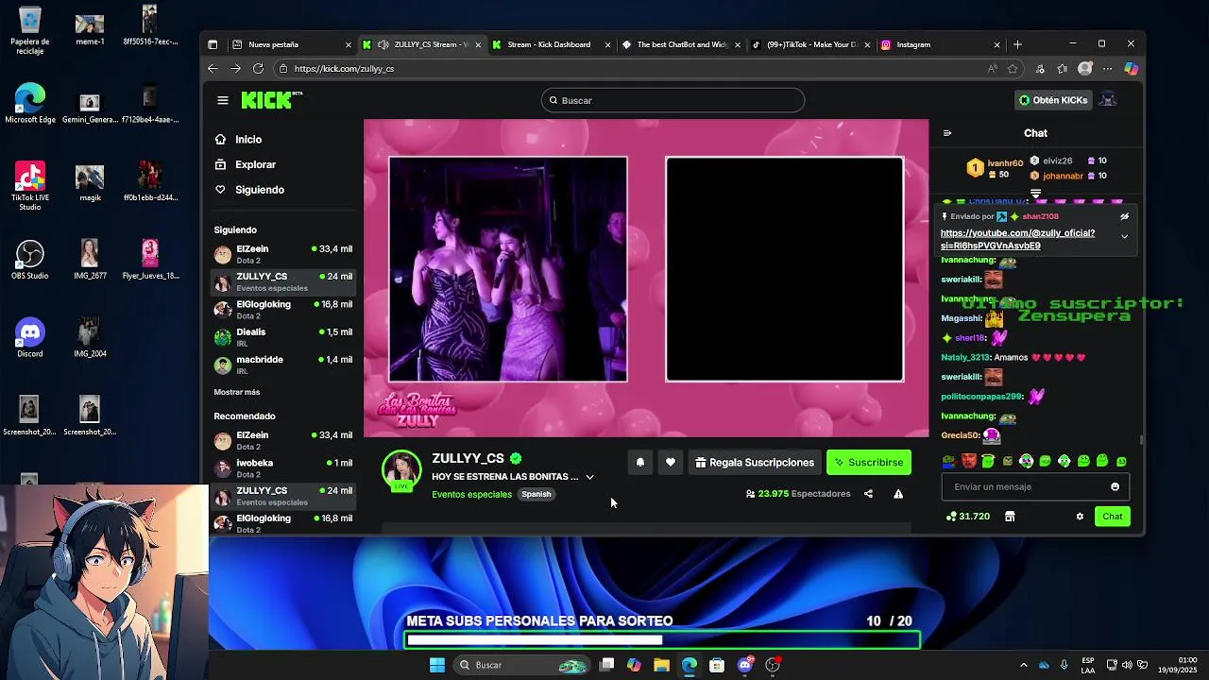Click Obtén KICKs button
1209x680 pixels.
point(1052,100)
